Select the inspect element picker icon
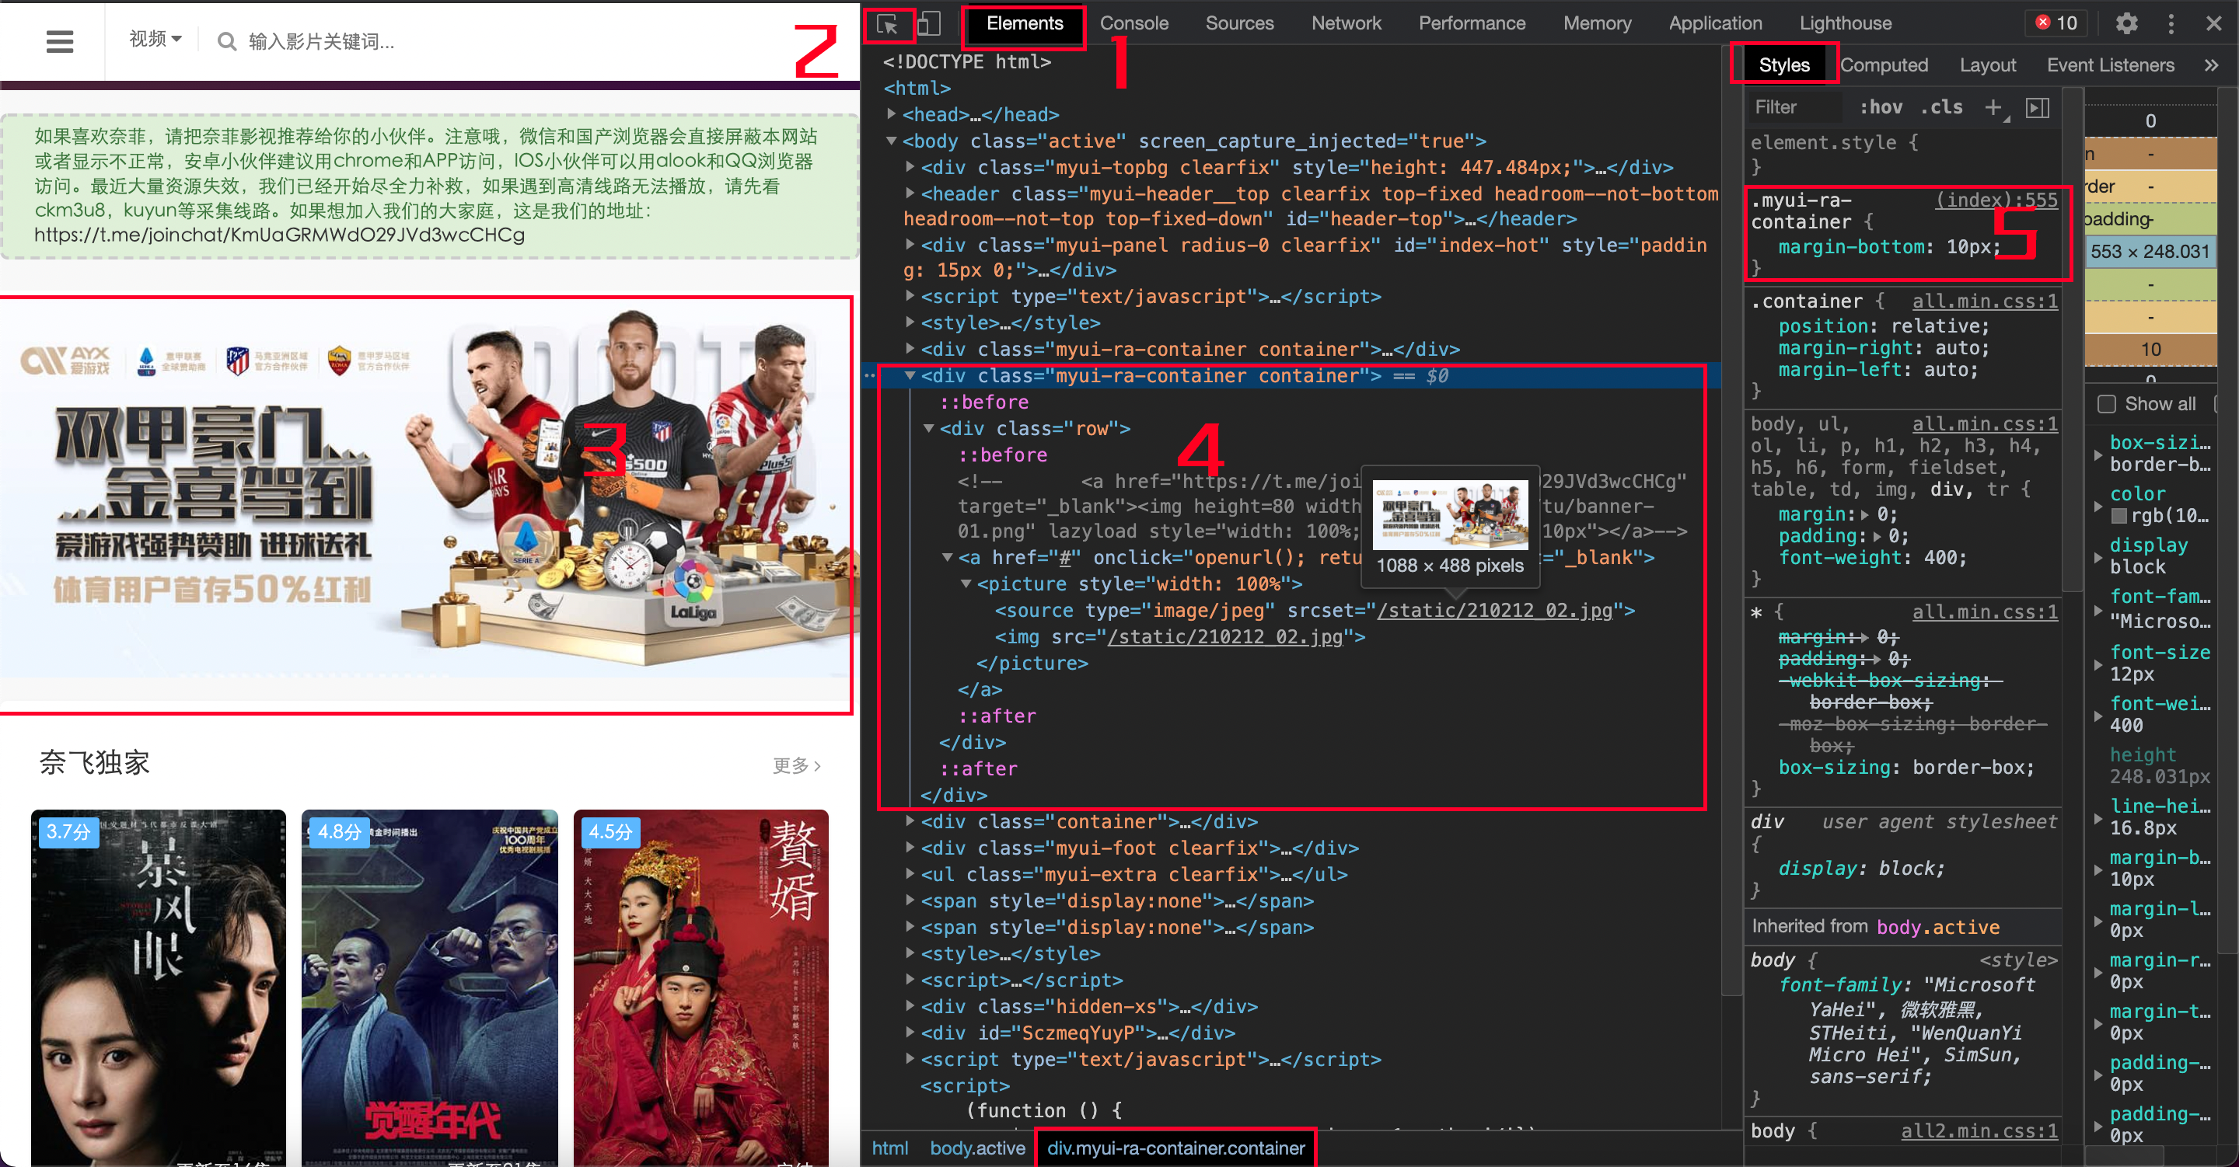The height and width of the screenshot is (1167, 2239). pyautogui.click(x=887, y=24)
